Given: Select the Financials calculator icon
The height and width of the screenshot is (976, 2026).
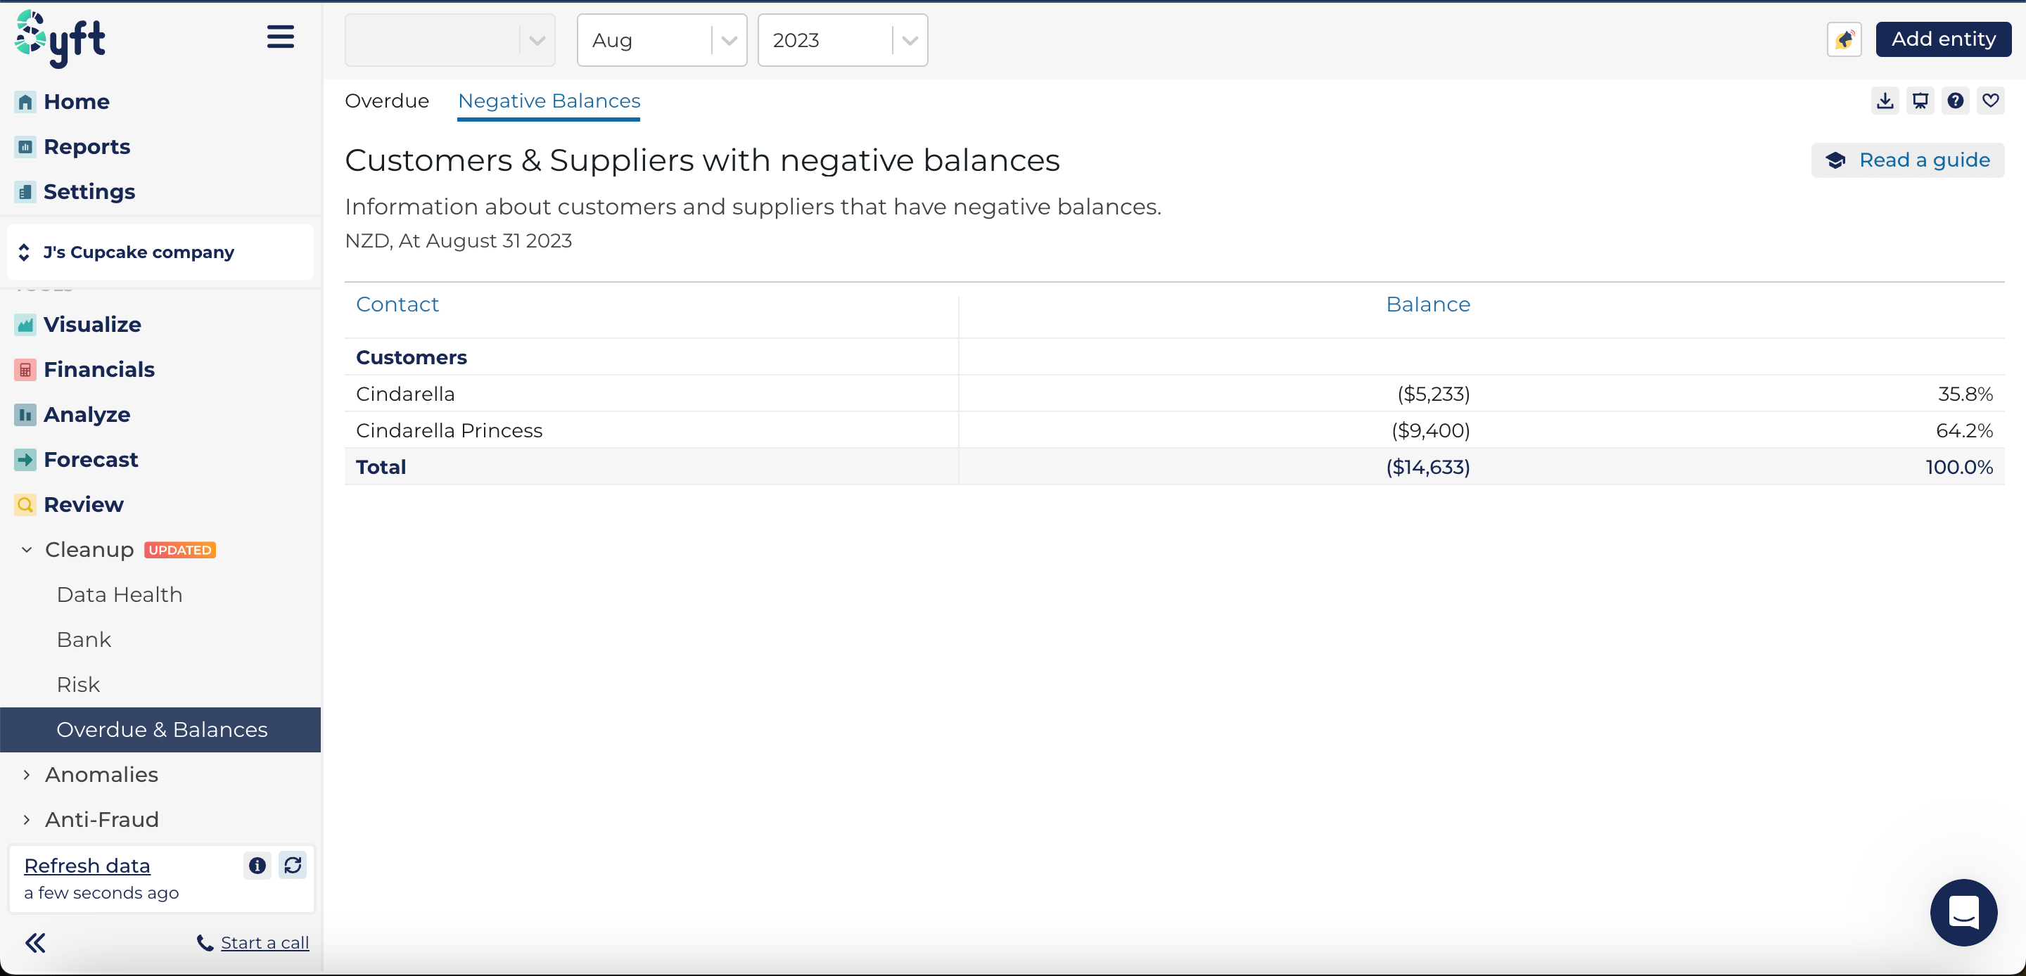Looking at the screenshot, I should click(x=25, y=369).
